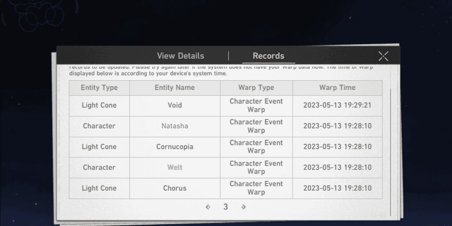Click Light Cone type in Chorus row
452x226 pixels.
(99, 188)
